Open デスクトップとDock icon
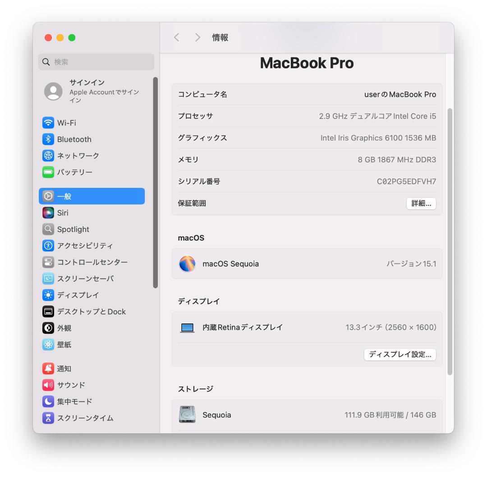 tap(48, 311)
